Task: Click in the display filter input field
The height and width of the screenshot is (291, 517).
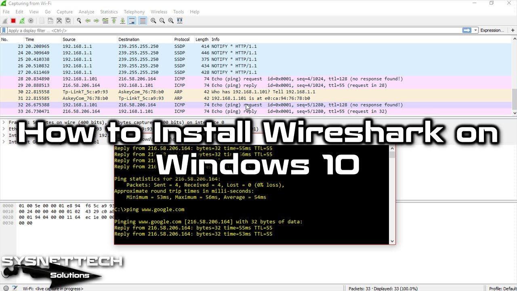Action: [x=234, y=30]
